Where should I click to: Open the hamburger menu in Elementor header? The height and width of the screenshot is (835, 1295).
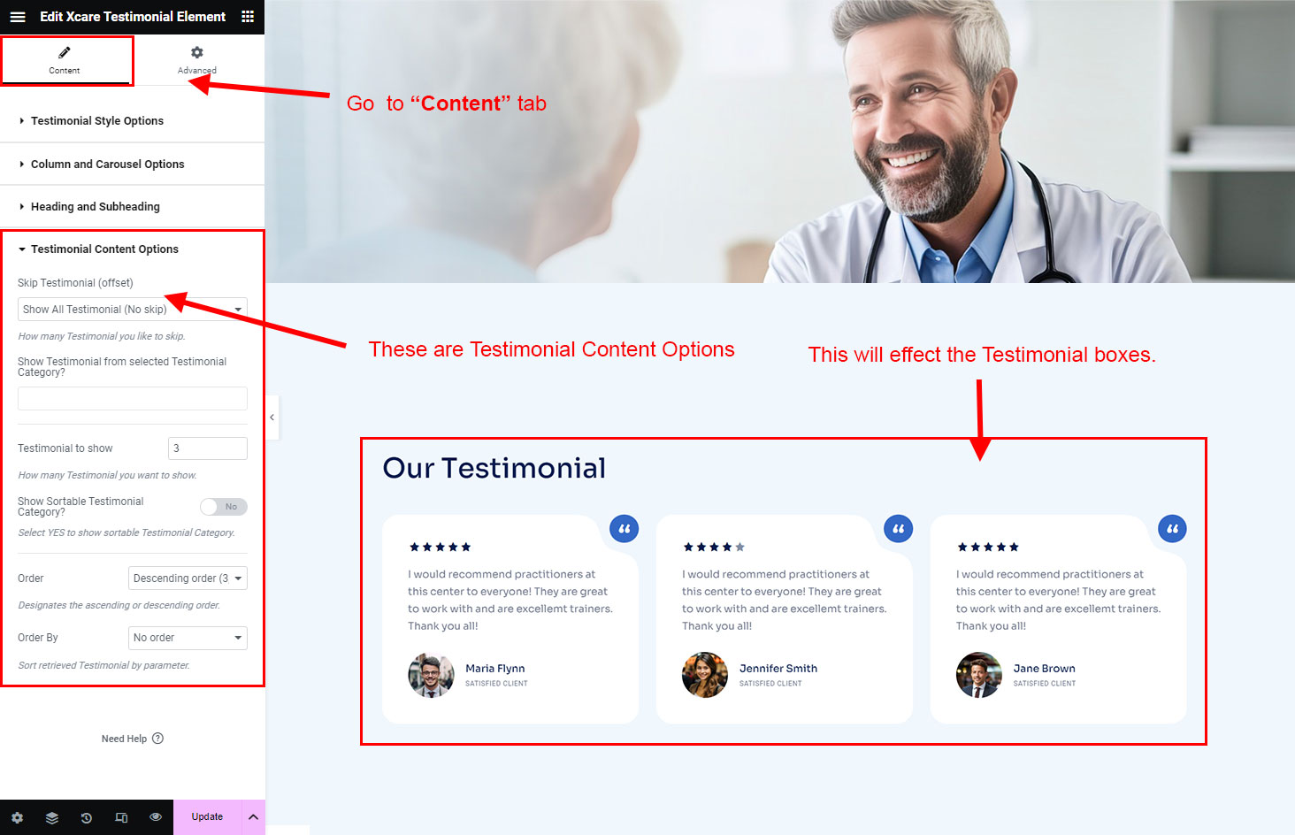pos(18,17)
